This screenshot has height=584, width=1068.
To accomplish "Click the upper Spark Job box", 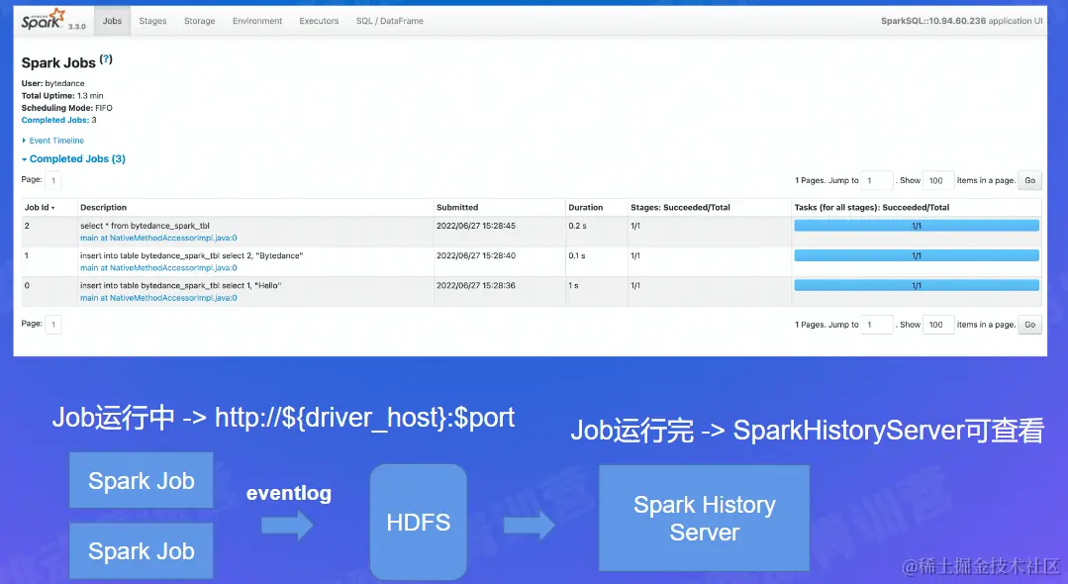I will point(141,480).
